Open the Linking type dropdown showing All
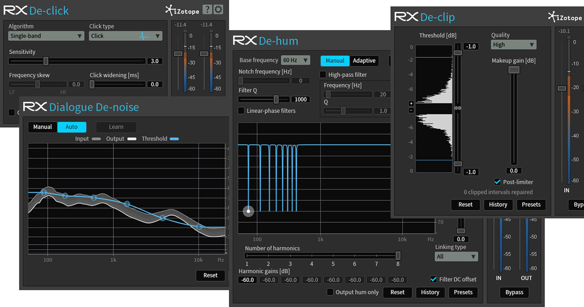This screenshot has width=584, height=307. tap(456, 256)
